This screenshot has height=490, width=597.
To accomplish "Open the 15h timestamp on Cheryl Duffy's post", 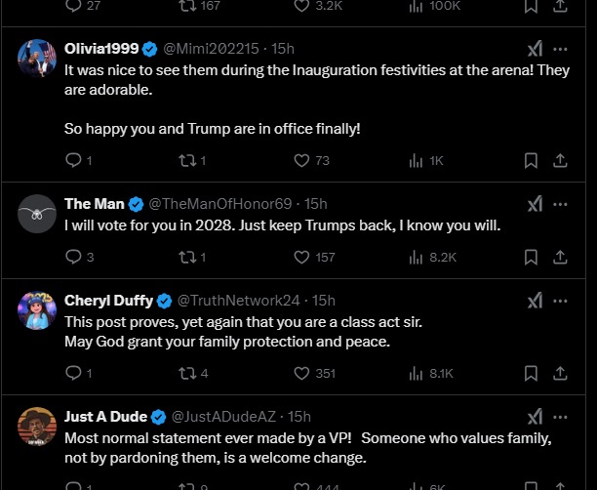I will pos(324,300).
